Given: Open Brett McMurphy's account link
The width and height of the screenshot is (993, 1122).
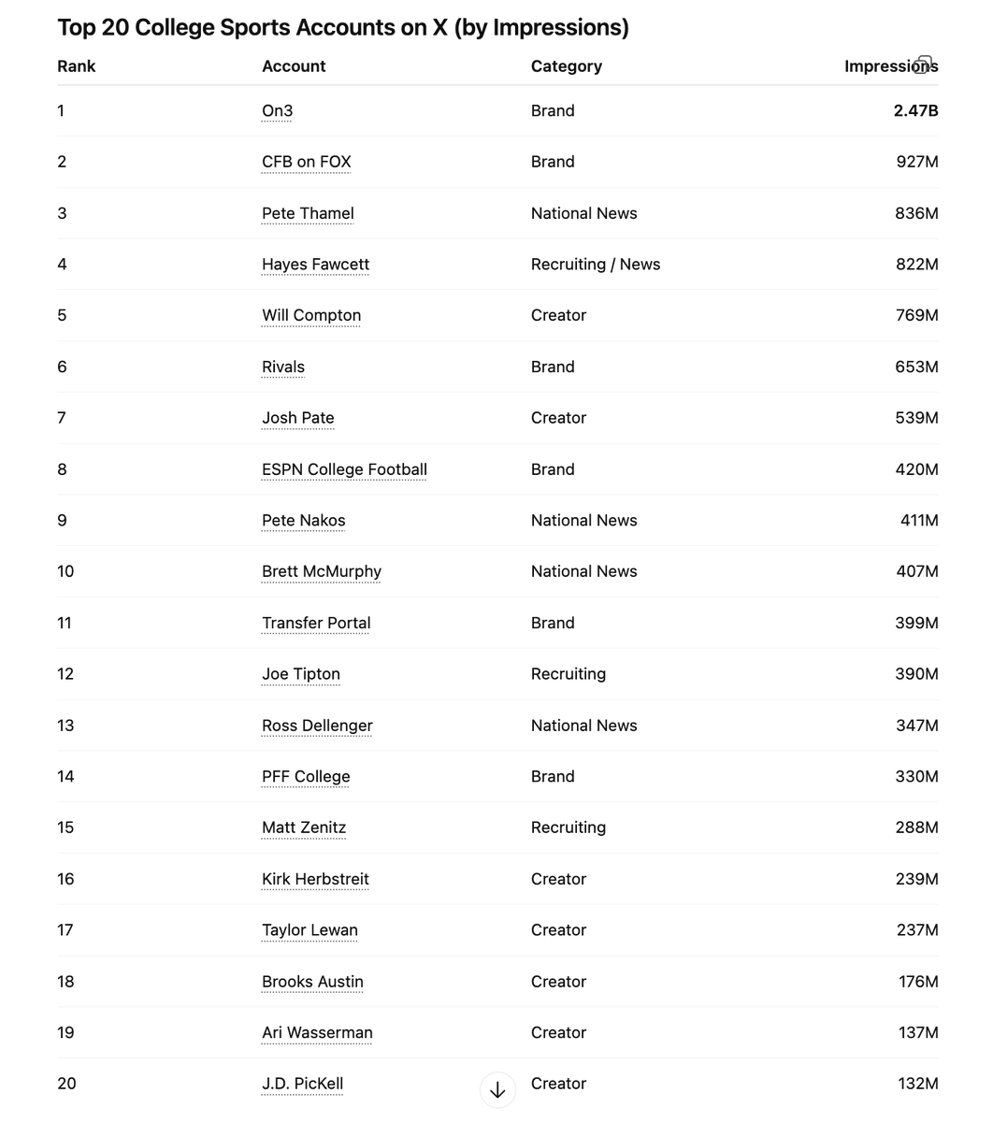Looking at the screenshot, I should [321, 571].
